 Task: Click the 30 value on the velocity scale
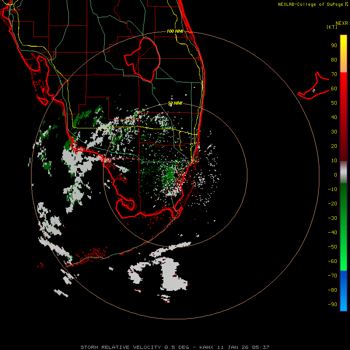coord(334,132)
